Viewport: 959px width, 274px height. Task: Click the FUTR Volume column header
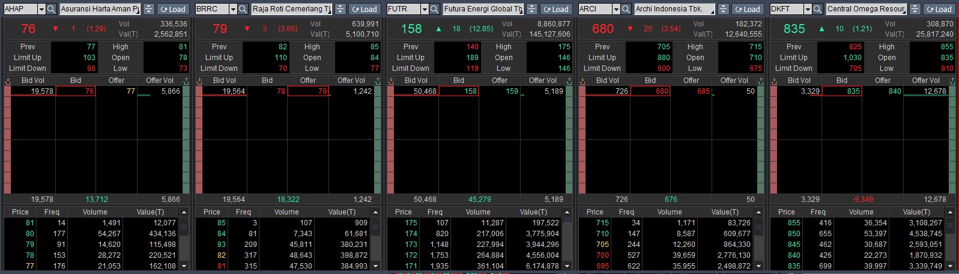click(x=478, y=212)
